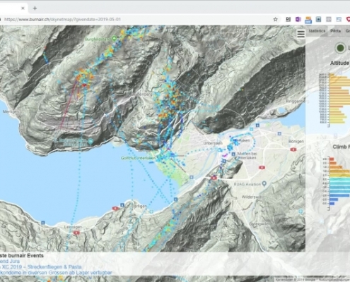Click the Golfclub Interlaken map label
Viewport: 350px width, 282px height.
coord(138,158)
